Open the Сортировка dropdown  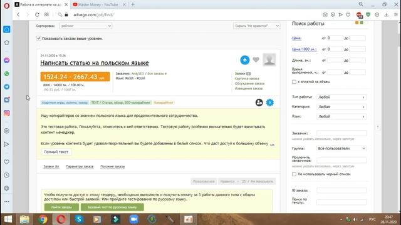point(86,26)
